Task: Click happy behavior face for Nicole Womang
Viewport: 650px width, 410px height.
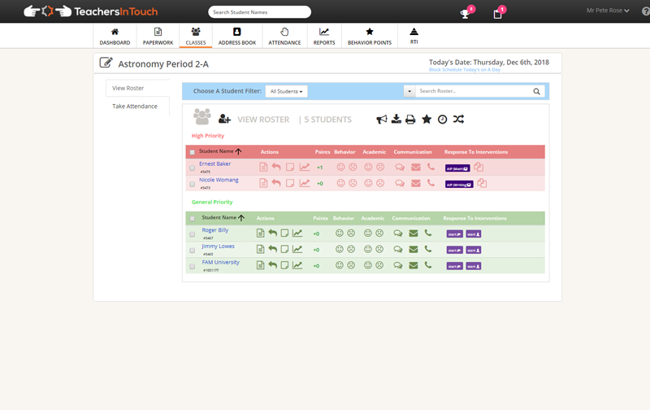Action: pos(341,184)
